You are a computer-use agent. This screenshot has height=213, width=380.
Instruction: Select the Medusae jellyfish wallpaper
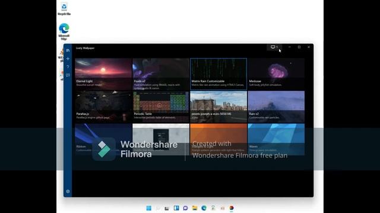point(276,74)
